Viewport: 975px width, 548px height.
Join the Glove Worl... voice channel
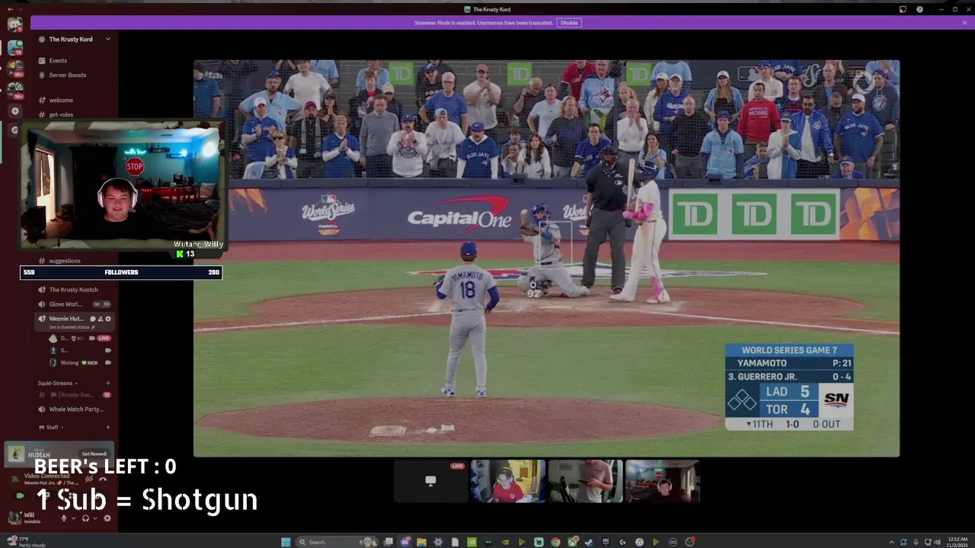click(66, 304)
